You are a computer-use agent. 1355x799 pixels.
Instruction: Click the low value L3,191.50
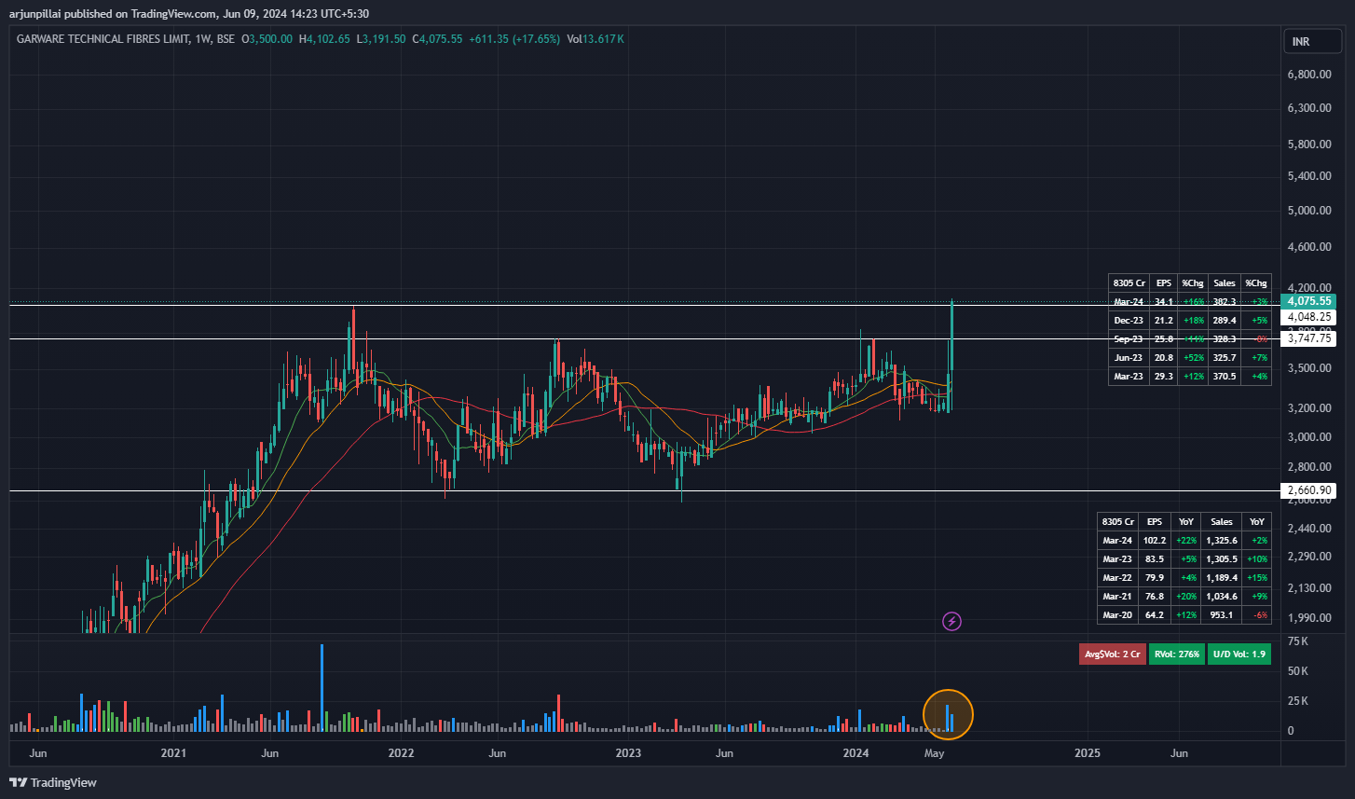point(382,39)
